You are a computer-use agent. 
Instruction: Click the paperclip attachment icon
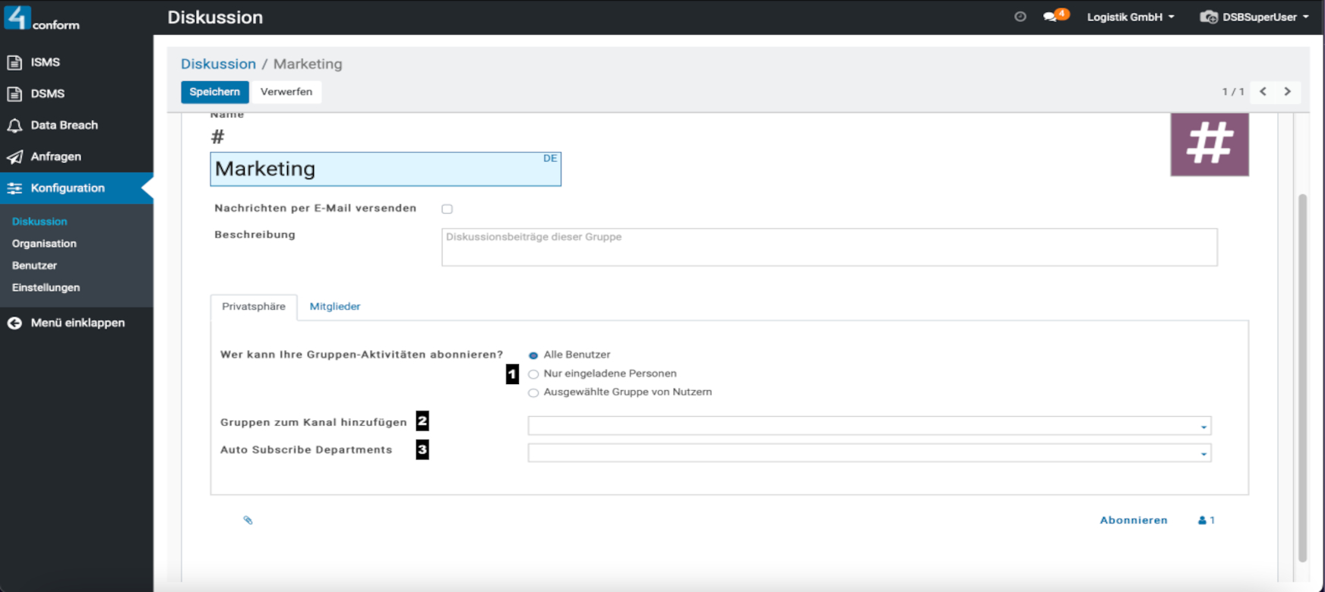tap(248, 520)
